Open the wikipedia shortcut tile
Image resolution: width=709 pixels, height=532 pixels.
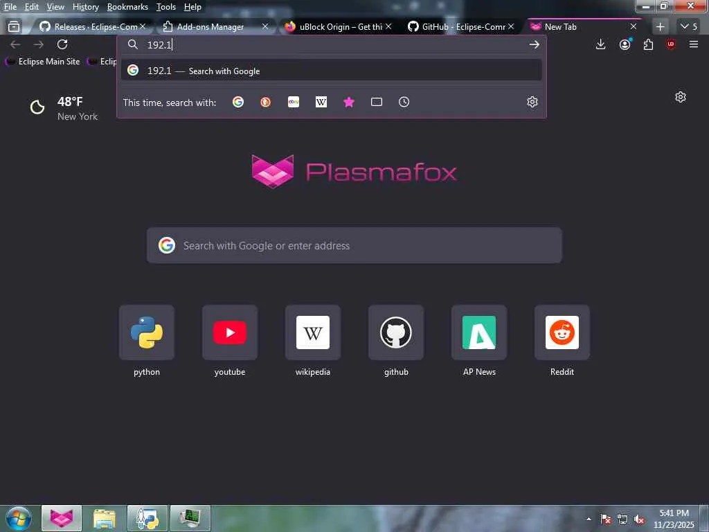(313, 341)
